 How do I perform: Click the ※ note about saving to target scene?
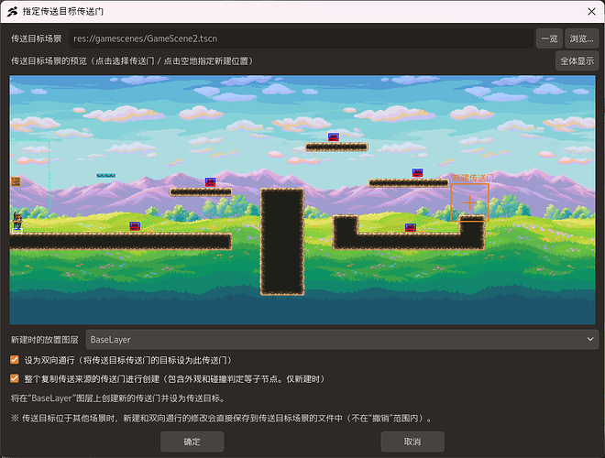222,419
